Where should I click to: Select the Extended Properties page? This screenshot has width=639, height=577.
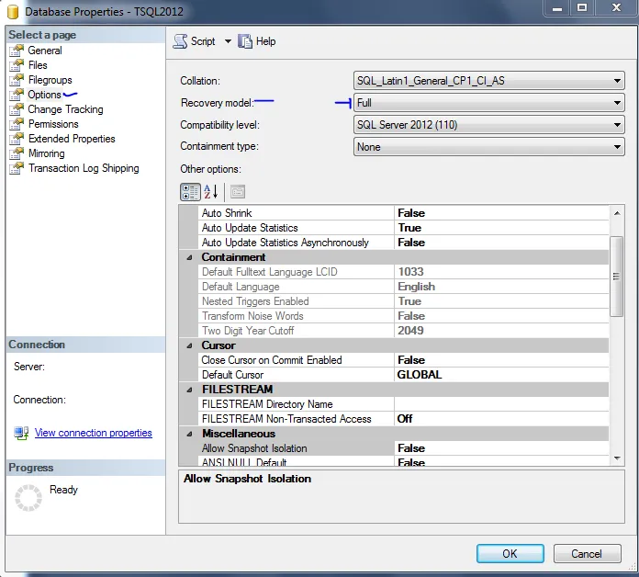pyautogui.click(x=72, y=139)
